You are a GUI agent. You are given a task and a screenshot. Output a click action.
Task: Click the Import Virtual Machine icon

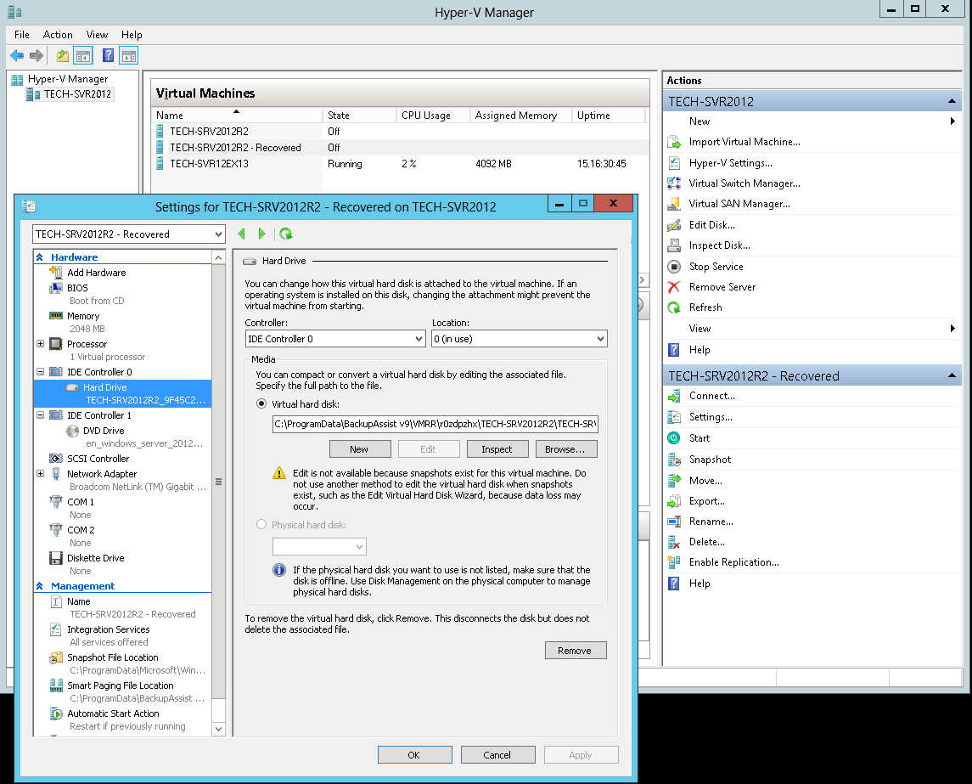coord(674,142)
